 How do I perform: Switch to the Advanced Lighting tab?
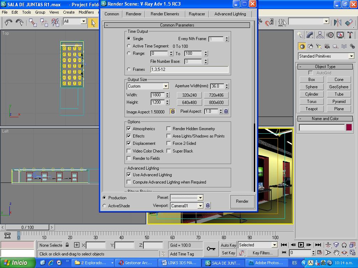click(x=230, y=14)
